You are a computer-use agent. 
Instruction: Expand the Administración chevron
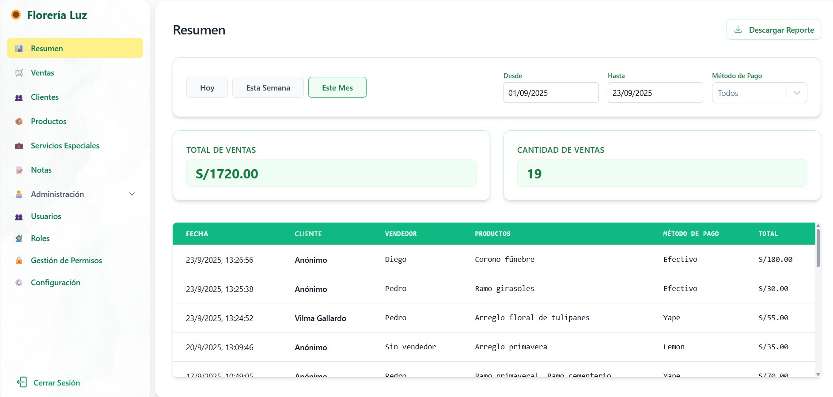click(x=132, y=194)
